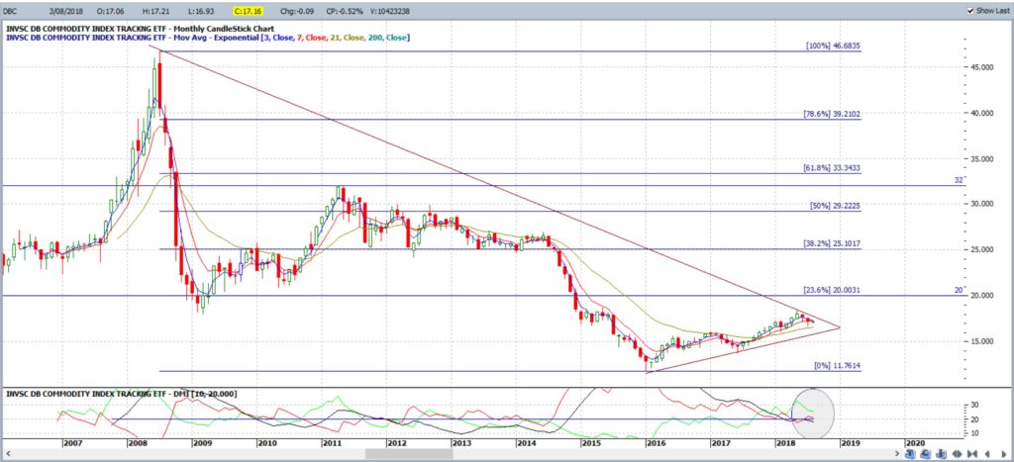Viewport: 1014px width, 462px height.
Task: Click the date 3/08/2018 in header
Action: pos(66,11)
